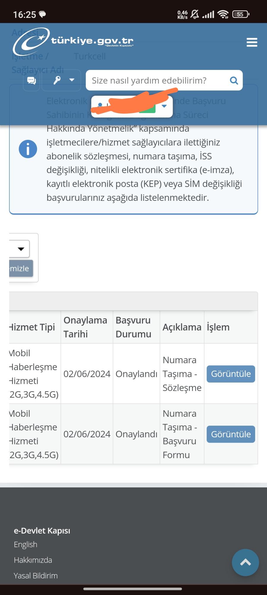
Task: View the Numara Taşıma - Başvuru Formu application
Action: coord(231,434)
